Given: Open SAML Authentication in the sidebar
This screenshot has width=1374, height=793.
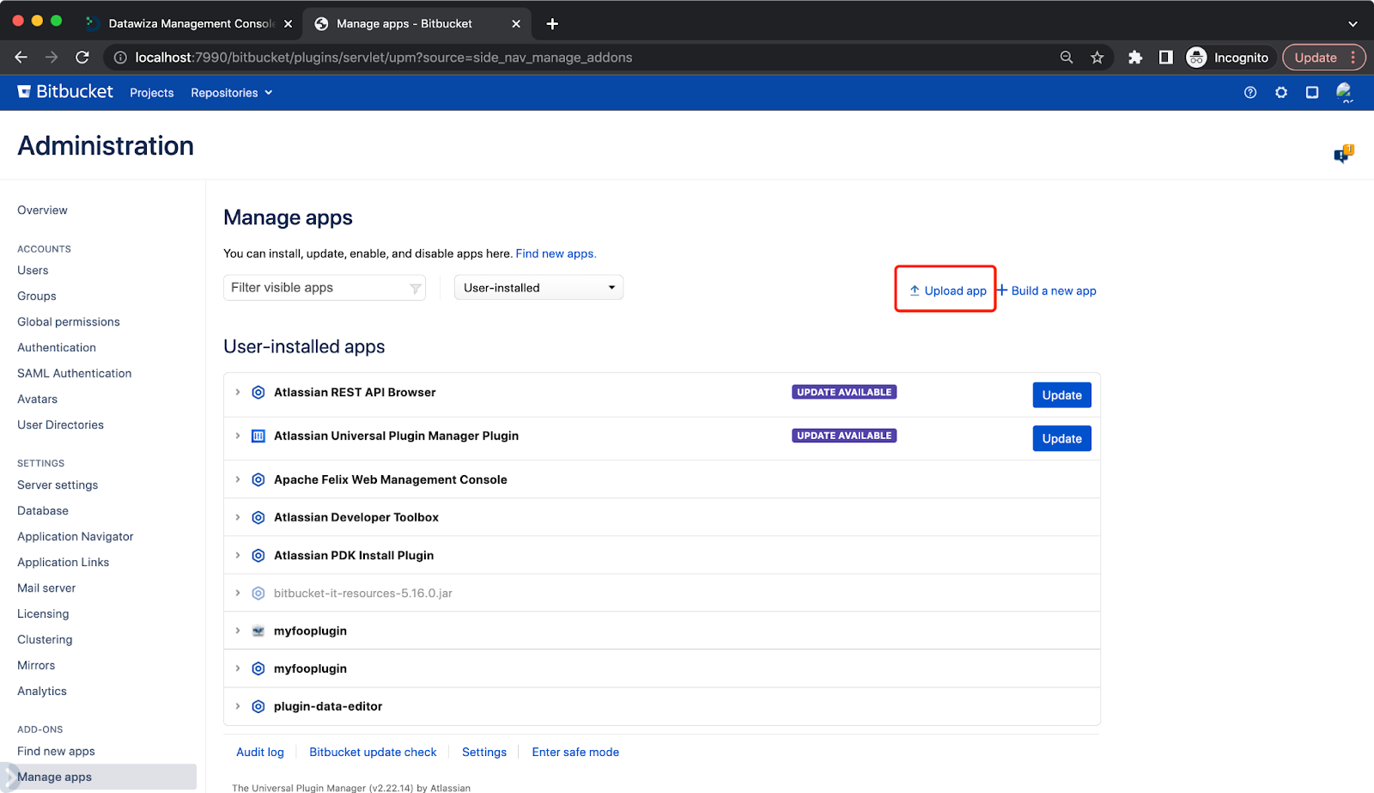Looking at the screenshot, I should point(75,374).
